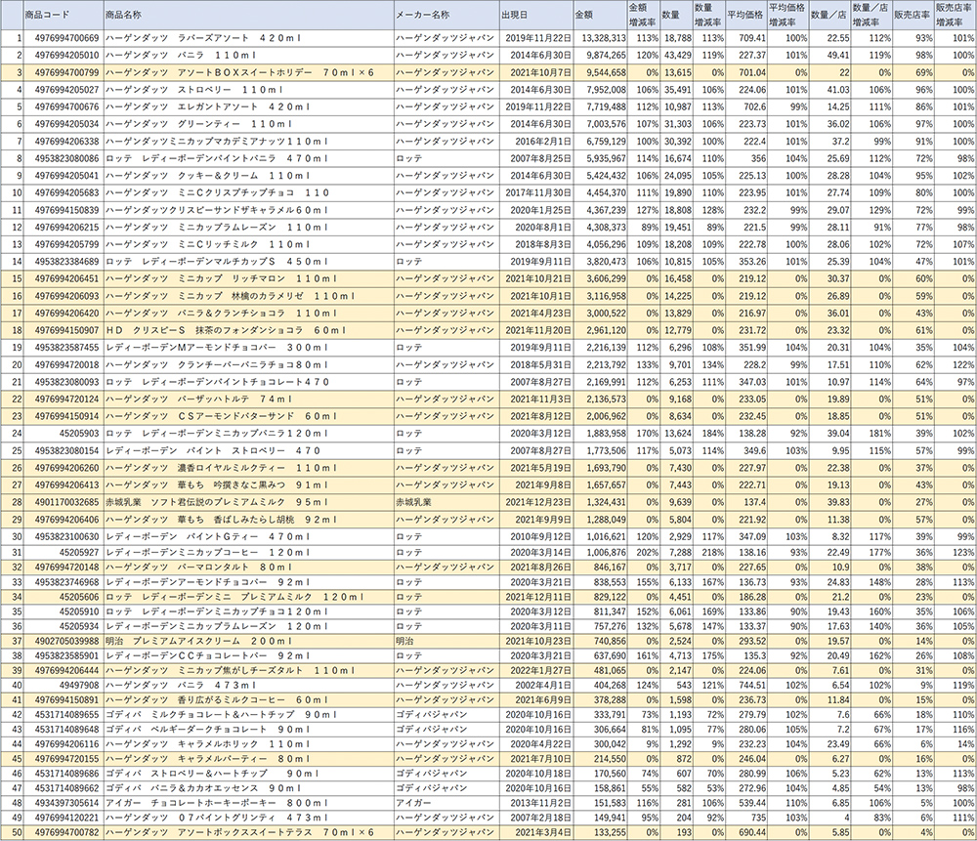This screenshot has width=977, height=841.
Task: Click cell レディーボーデン パイントGティー 470ml
Action: pos(248,535)
